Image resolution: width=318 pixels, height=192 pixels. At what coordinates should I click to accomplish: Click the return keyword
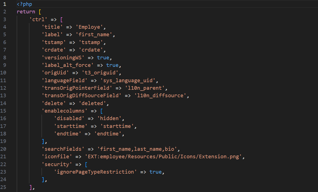(x=26, y=12)
